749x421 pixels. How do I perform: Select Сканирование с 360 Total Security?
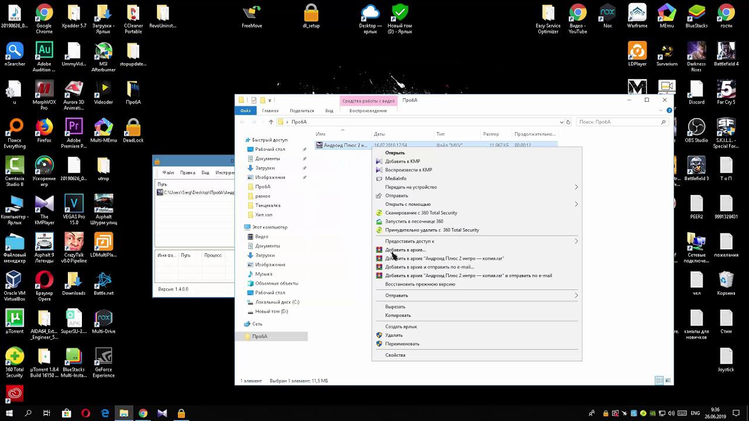point(421,213)
